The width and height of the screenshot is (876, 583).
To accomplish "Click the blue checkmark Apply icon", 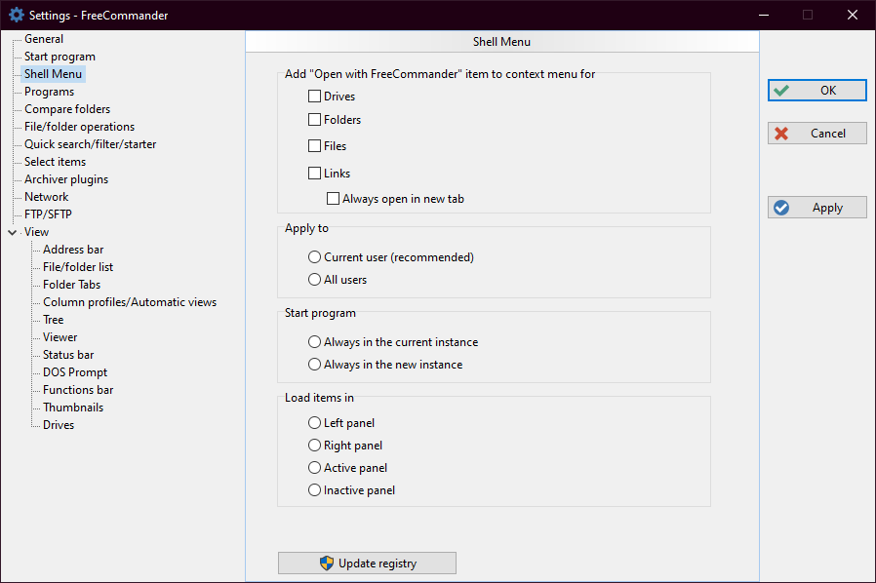I will click(x=781, y=208).
